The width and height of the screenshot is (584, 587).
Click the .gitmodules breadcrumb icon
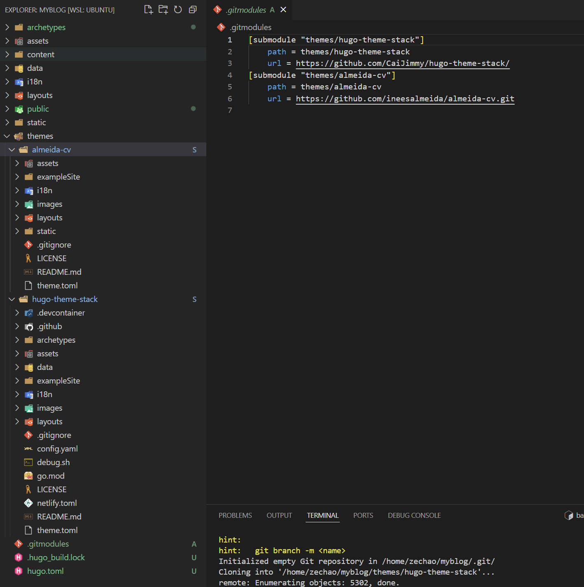(x=221, y=27)
